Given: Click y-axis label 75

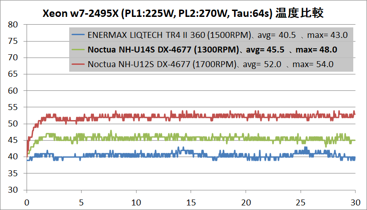Looking at the screenshot, I should click(13, 41).
